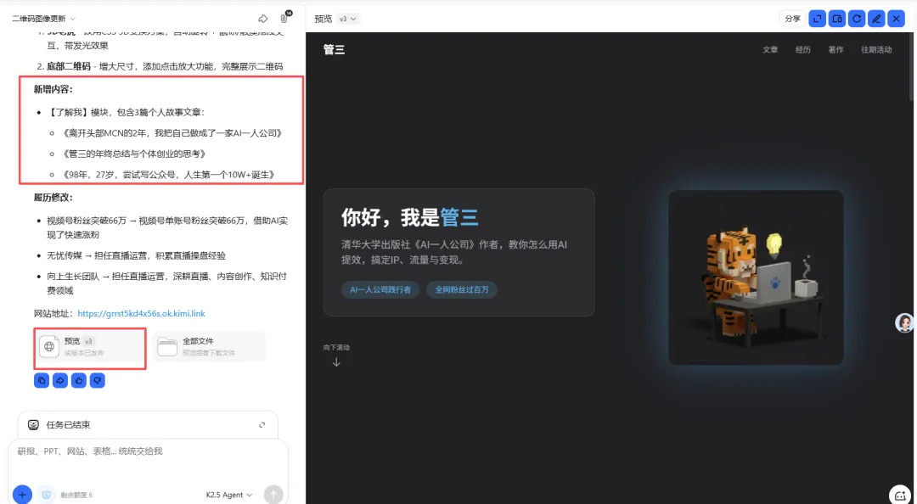
Task: Close the preview panel with the X icon
Action: coord(896,19)
